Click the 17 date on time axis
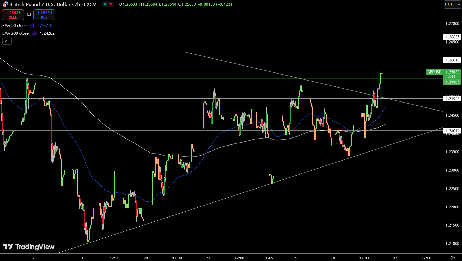 point(395,258)
